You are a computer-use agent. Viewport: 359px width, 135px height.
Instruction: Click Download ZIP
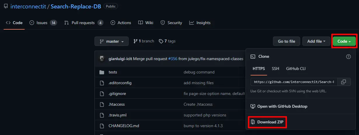(x=267, y=122)
